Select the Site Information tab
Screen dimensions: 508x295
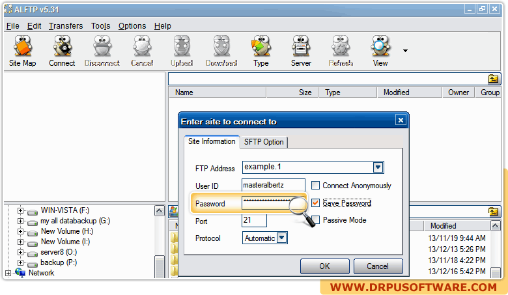coord(212,141)
